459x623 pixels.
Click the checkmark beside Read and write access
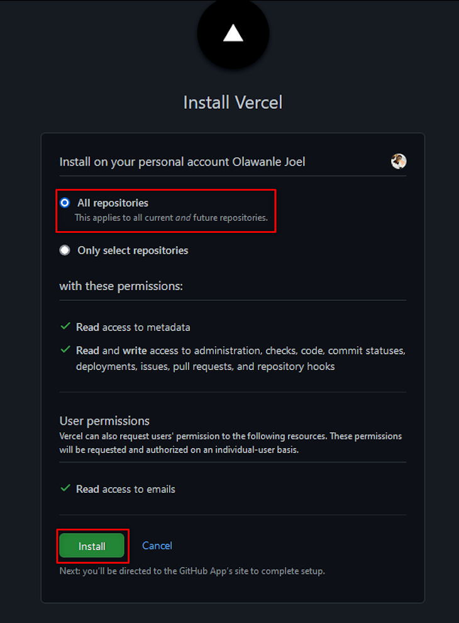click(x=65, y=349)
